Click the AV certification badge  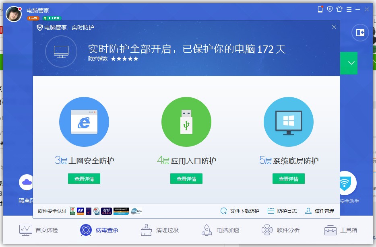(x=81, y=211)
